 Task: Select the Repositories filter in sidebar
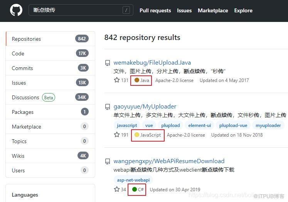(51, 39)
